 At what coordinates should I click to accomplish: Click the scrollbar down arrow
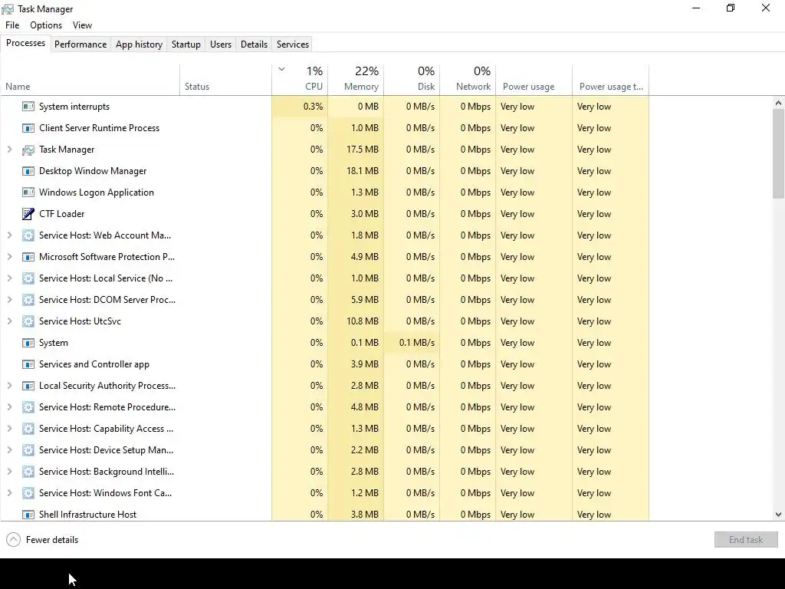pyautogui.click(x=778, y=515)
